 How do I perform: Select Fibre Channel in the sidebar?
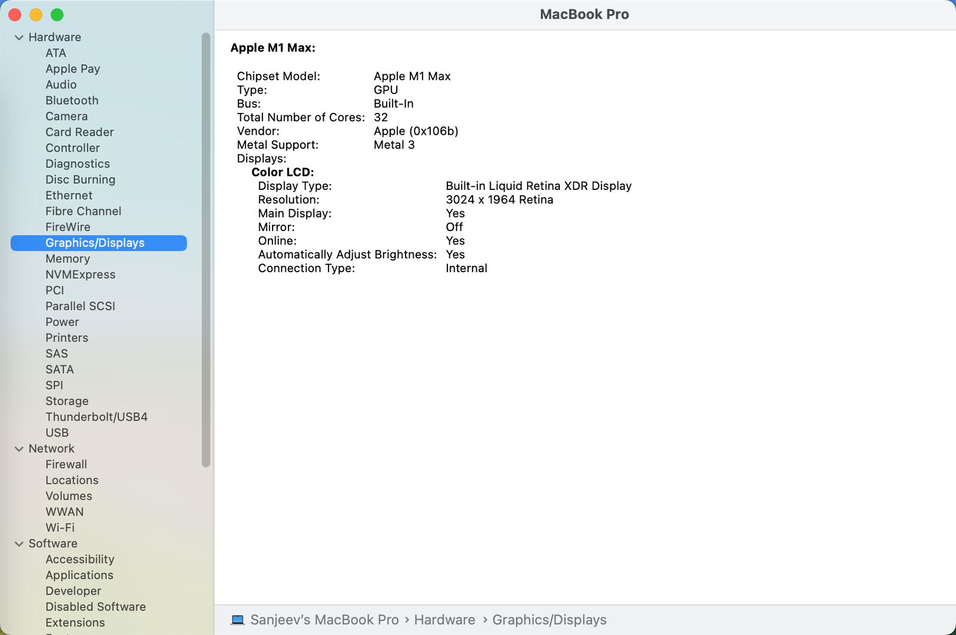pyautogui.click(x=84, y=212)
